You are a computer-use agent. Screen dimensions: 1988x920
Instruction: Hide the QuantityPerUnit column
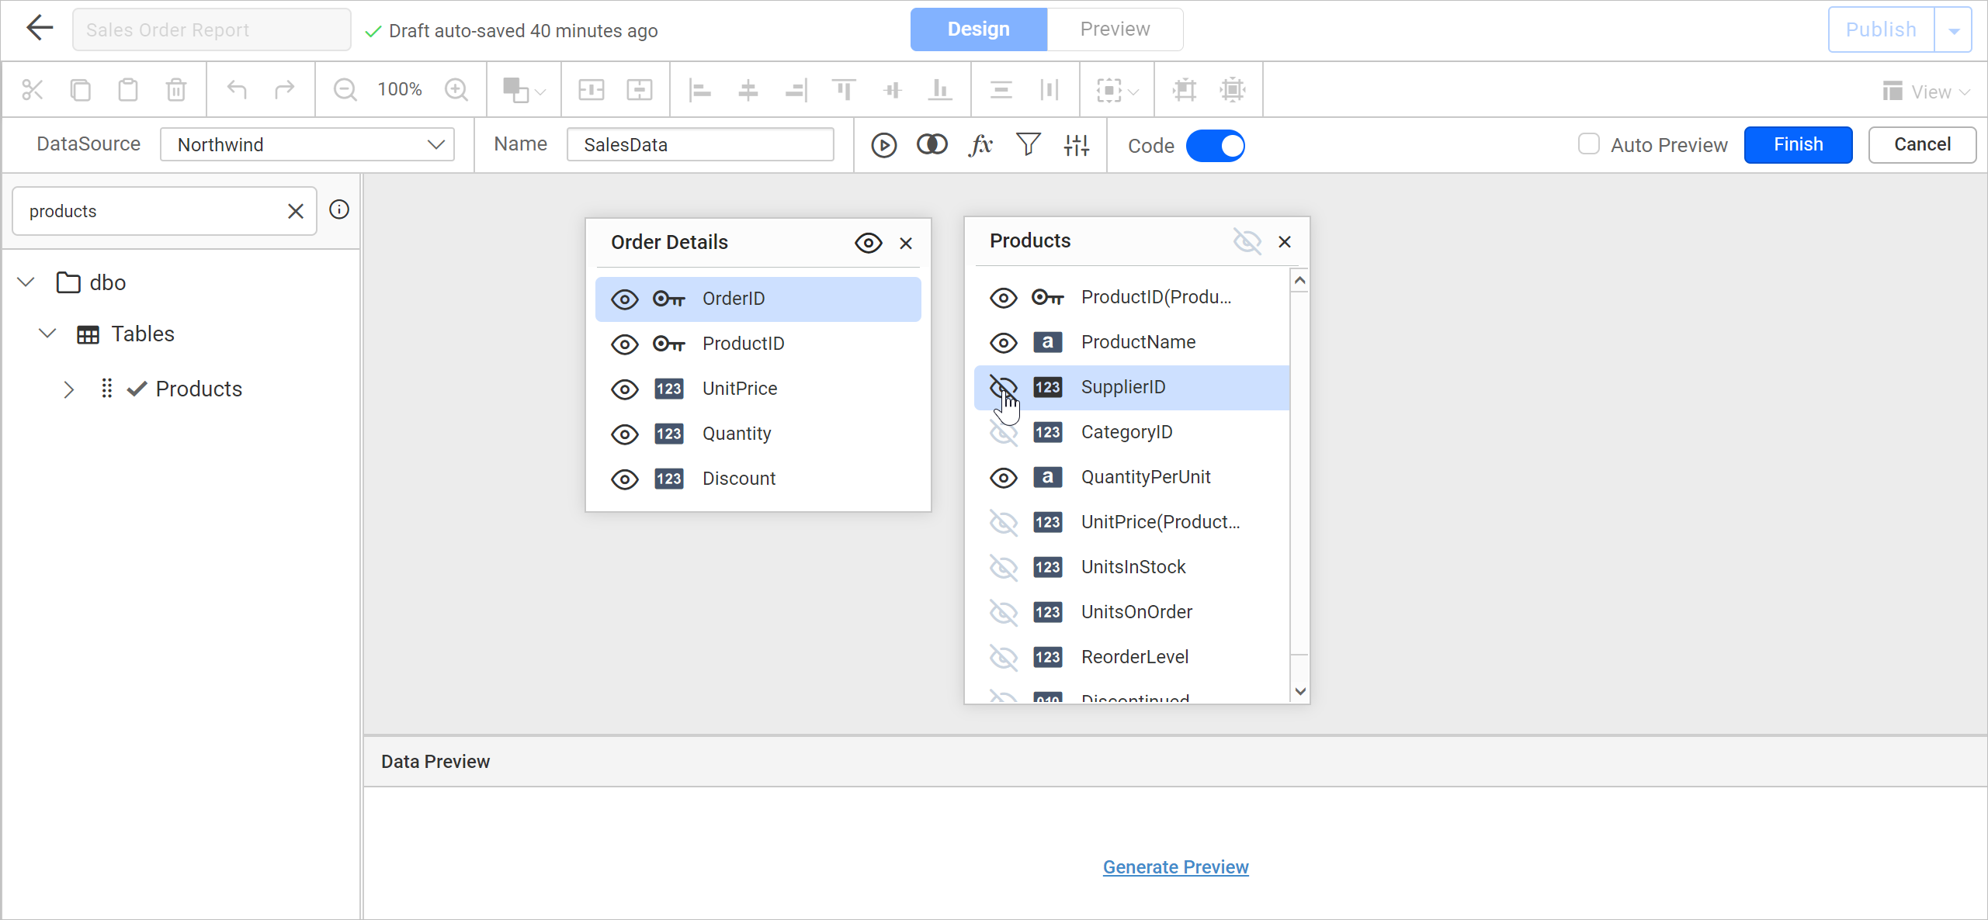(1004, 478)
